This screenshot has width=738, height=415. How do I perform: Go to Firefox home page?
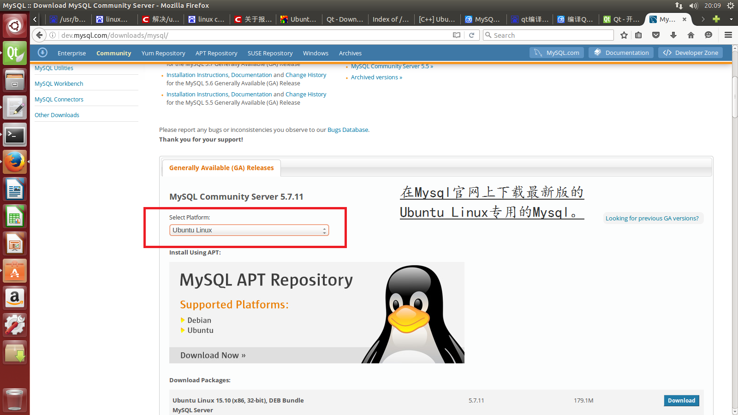pyautogui.click(x=691, y=35)
